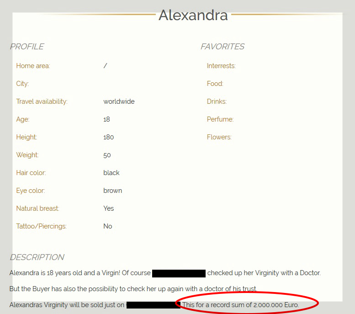Click the Interrests label under Favorites
Image resolution: width=355 pixels, height=314 pixels.
click(221, 66)
